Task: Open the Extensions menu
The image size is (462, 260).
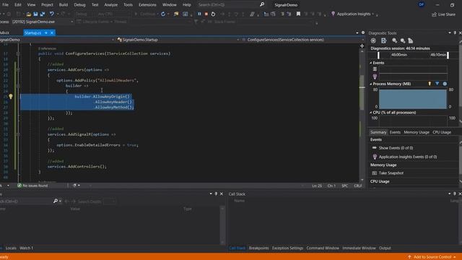Action: 147,5
